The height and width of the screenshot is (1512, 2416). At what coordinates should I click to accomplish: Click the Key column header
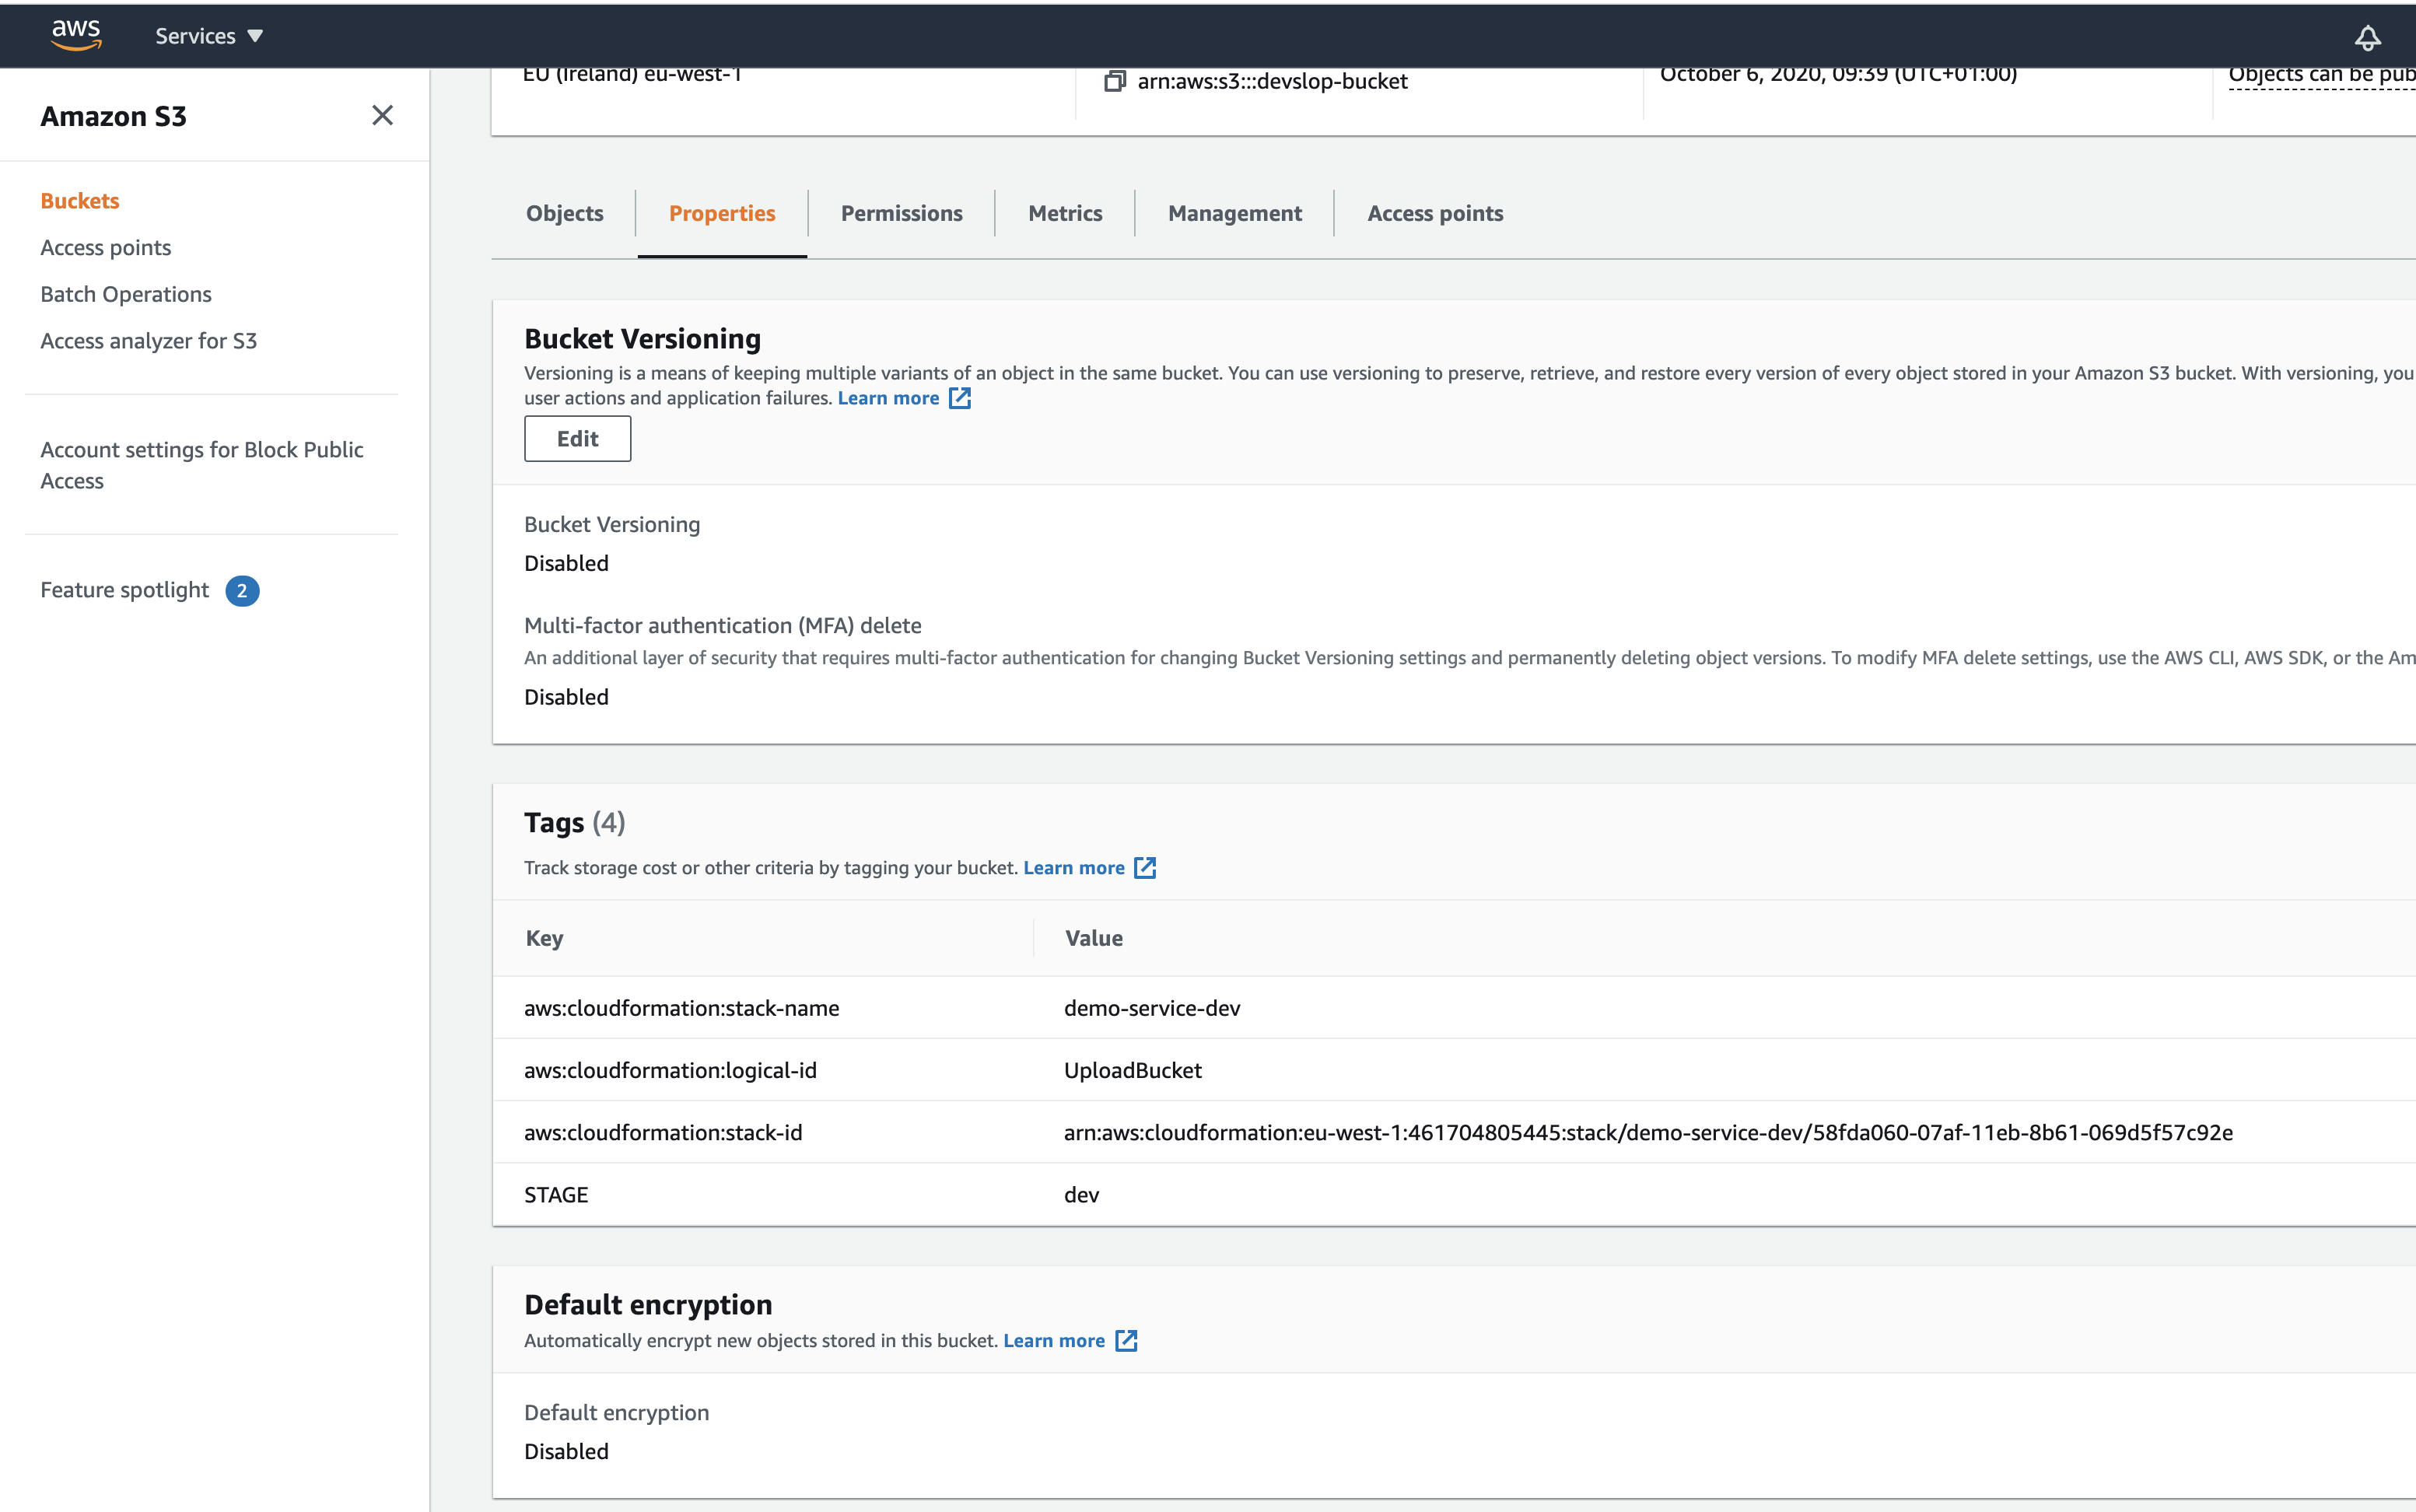545,938
